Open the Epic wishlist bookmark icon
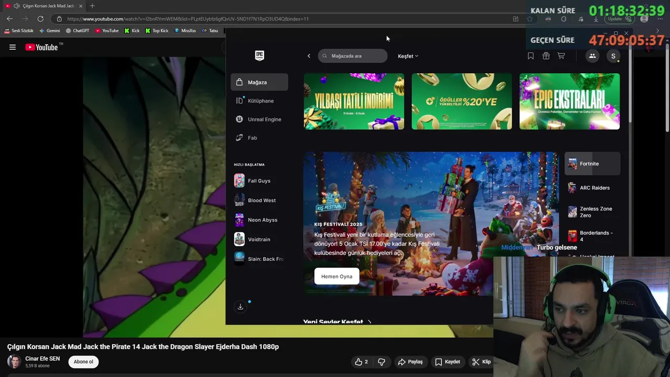The width and height of the screenshot is (670, 377). coord(531,56)
